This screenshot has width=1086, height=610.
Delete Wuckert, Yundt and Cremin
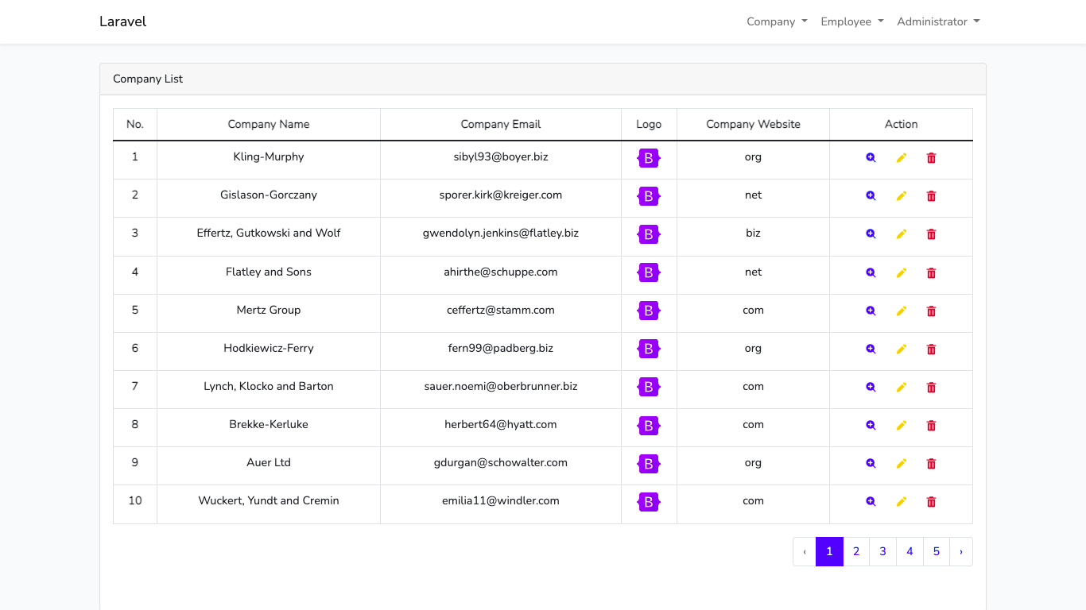pyautogui.click(x=931, y=502)
